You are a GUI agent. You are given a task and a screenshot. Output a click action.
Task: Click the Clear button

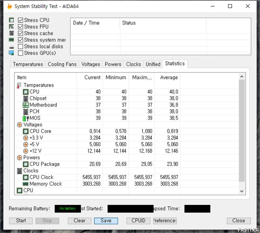pos(79,221)
